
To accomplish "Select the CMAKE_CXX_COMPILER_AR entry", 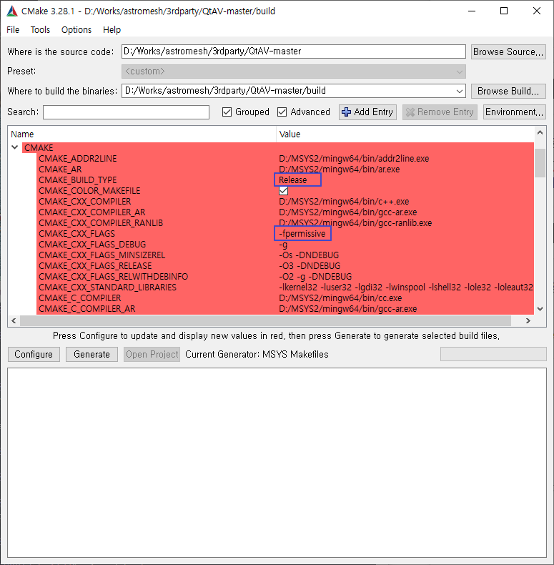I will click(91, 212).
